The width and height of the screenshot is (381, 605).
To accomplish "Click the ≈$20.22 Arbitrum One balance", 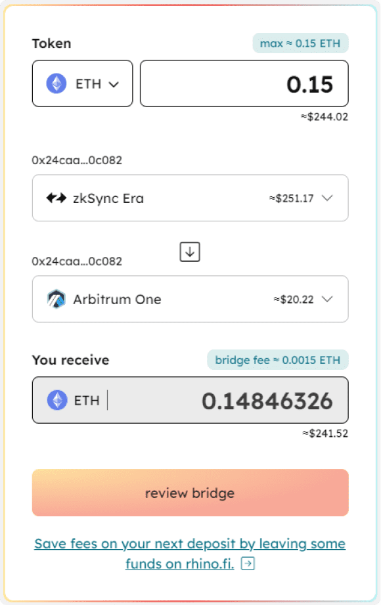I will coord(294,300).
